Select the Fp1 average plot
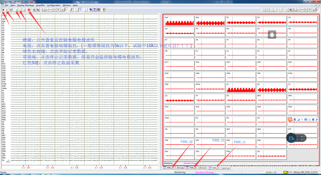The width and height of the screenshot is (321, 175). (x=179, y=21)
